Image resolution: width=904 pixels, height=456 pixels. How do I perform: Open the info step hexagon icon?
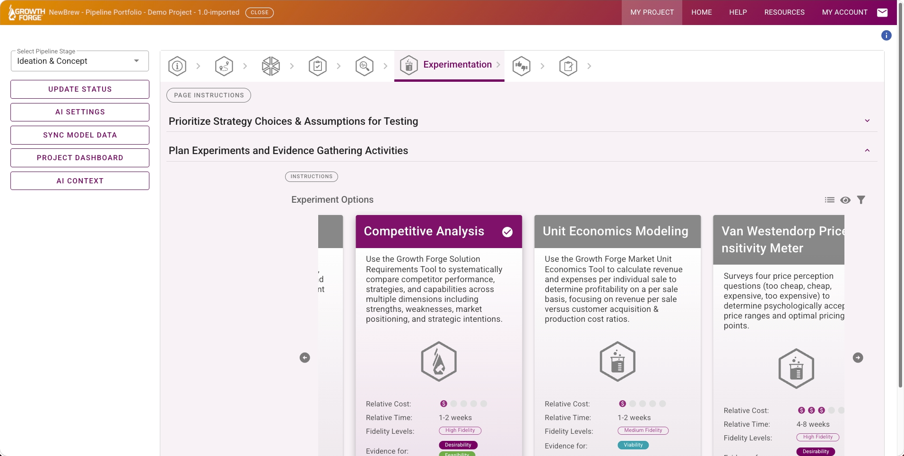[x=177, y=66]
